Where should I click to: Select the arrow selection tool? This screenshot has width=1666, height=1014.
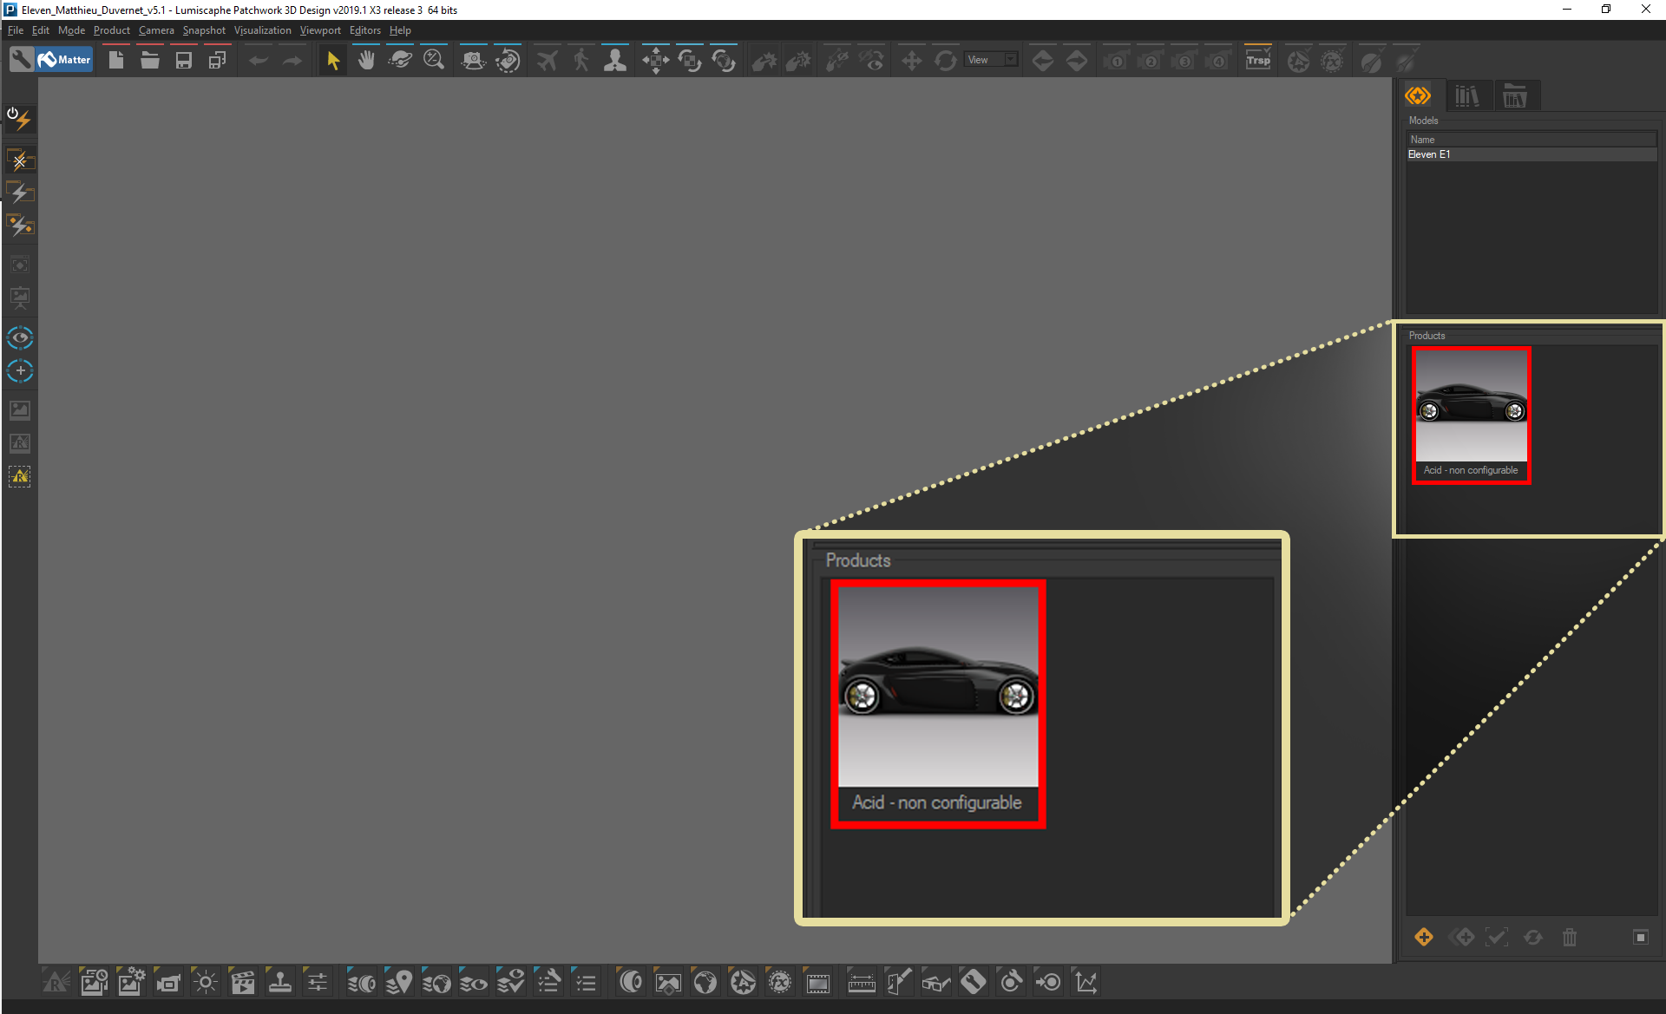[333, 60]
